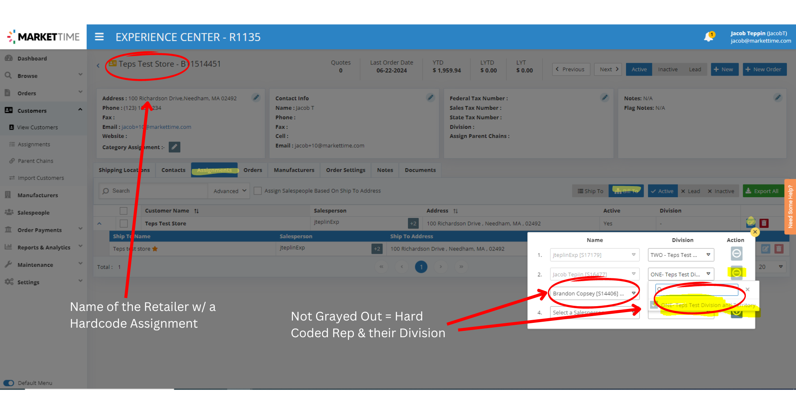This screenshot has height=404, width=796.
Task: Delete the Teps Test Store row
Action: point(764,223)
